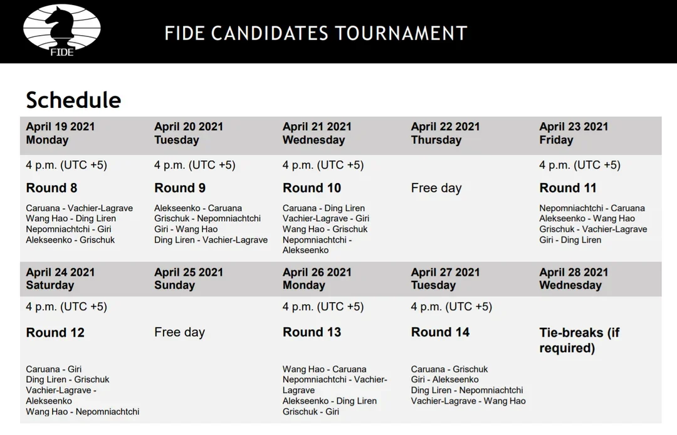This screenshot has height=435, width=677.
Task: Click the April 20 2021 Tuesday header
Action: pos(189,134)
